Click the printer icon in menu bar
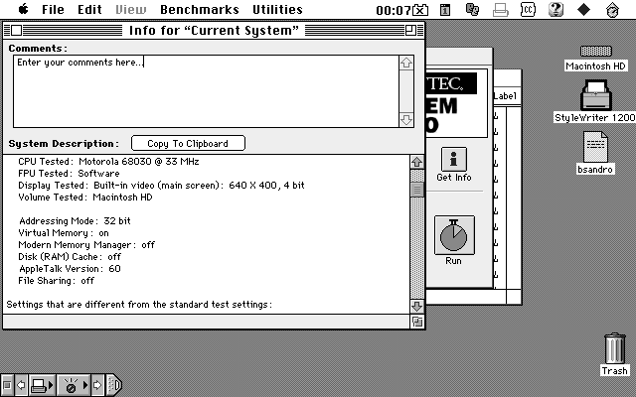This screenshot has width=636, height=397. coord(502,9)
